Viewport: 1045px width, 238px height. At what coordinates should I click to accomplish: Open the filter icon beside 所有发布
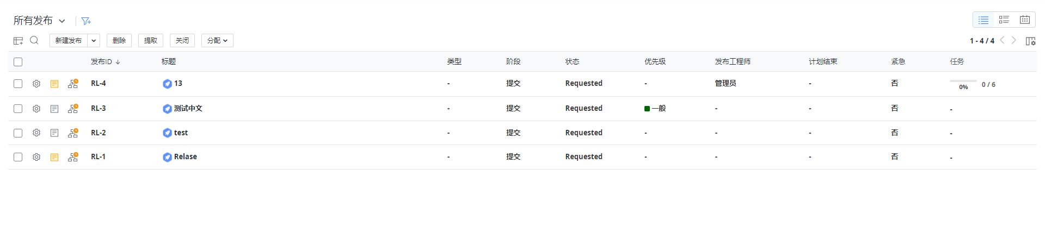pyautogui.click(x=86, y=21)
